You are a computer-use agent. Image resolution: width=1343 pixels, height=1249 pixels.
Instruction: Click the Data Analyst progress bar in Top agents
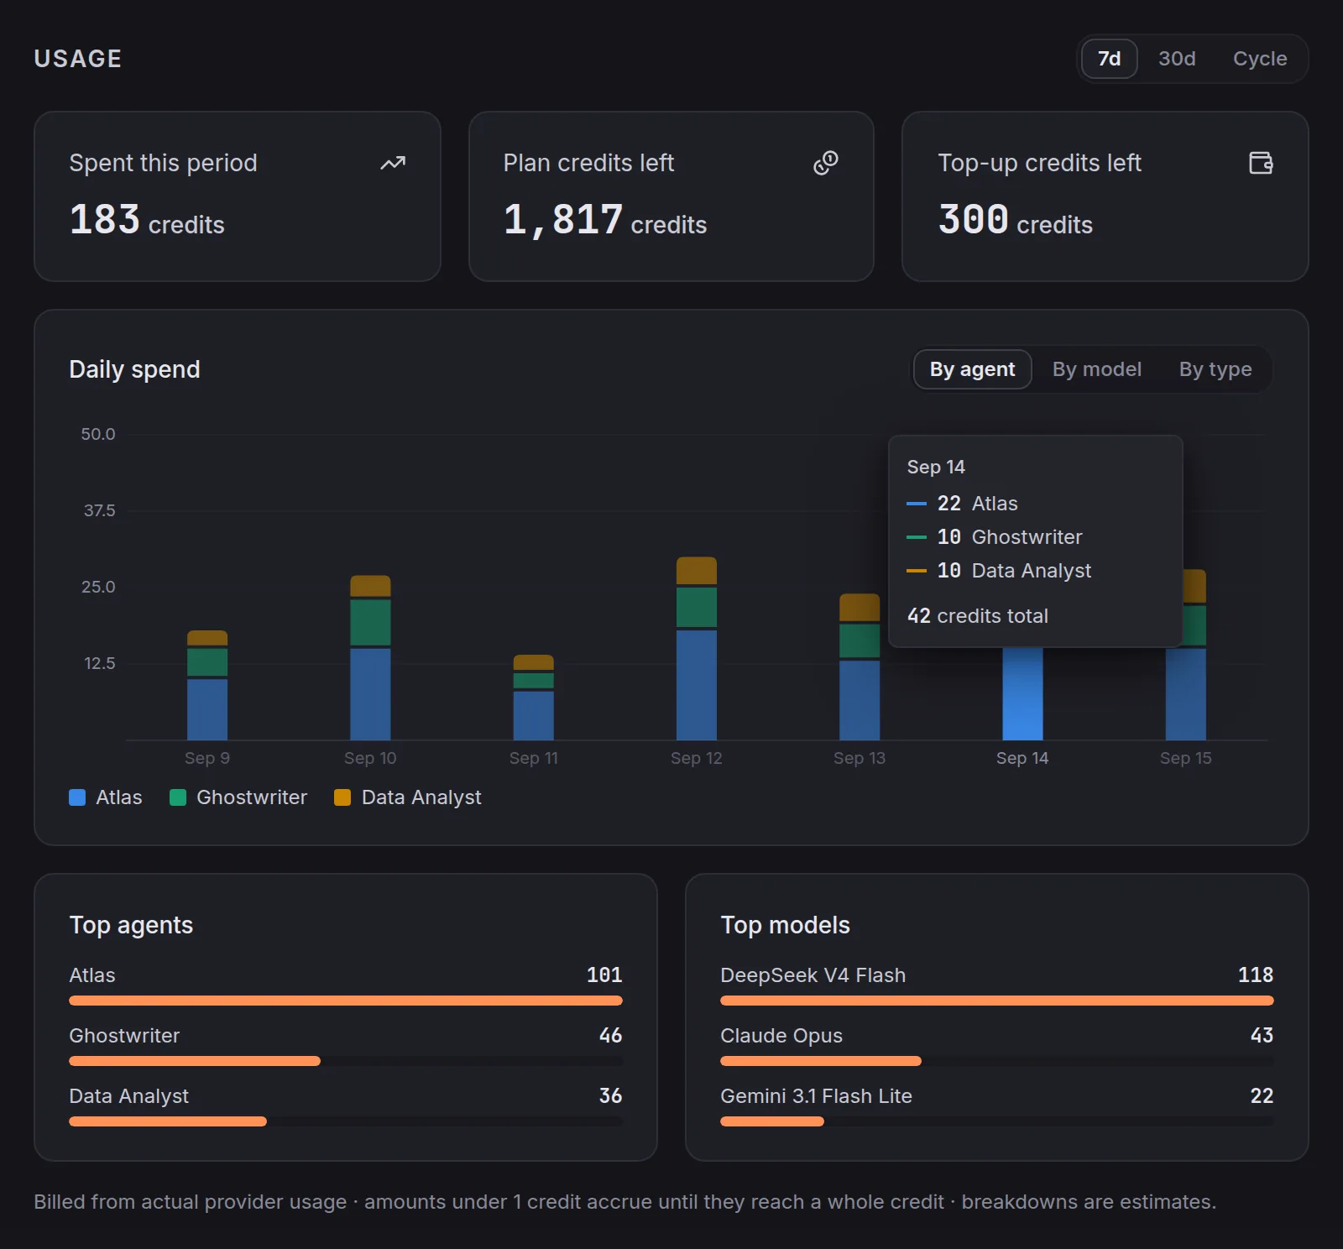(346, 1121)
